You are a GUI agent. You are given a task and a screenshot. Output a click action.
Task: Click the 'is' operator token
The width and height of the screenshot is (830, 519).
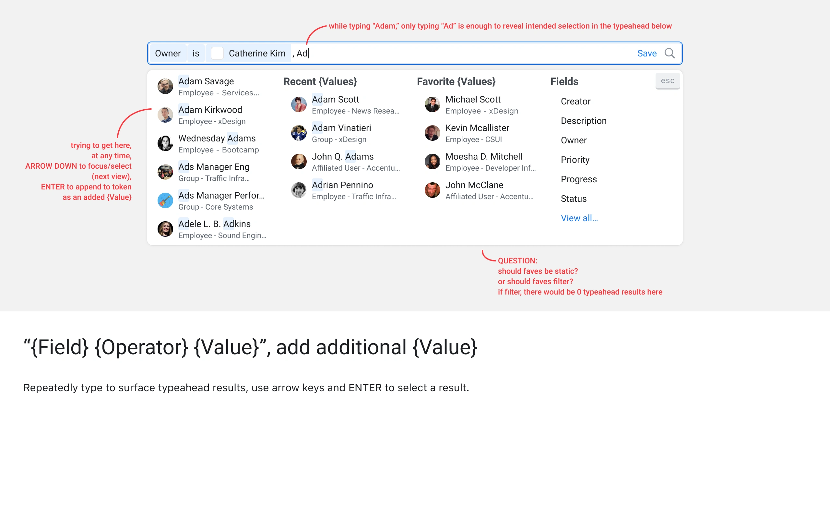tap(196, 53)
